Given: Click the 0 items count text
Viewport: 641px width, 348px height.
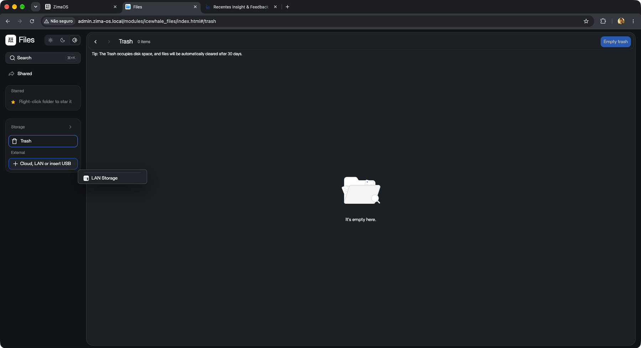Looking at the screenshot, I should pyautogui.click(x=144, y=42).
